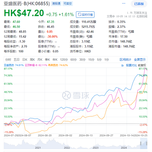Select the 1分 interval tab
152x152 pixels.
107,60
